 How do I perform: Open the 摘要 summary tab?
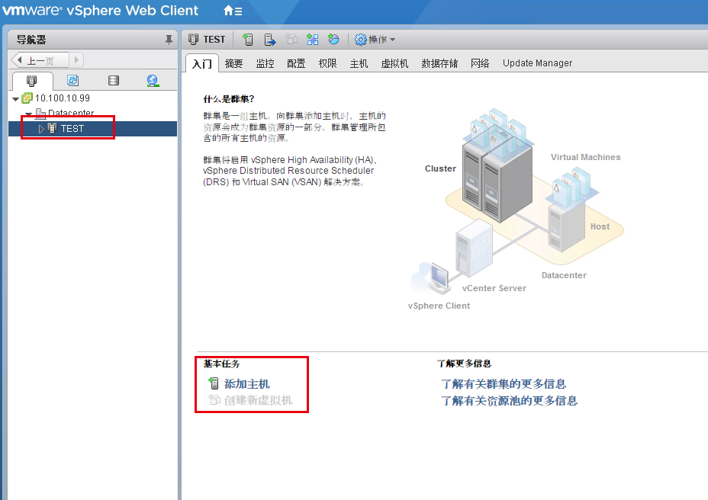(233, 63)
